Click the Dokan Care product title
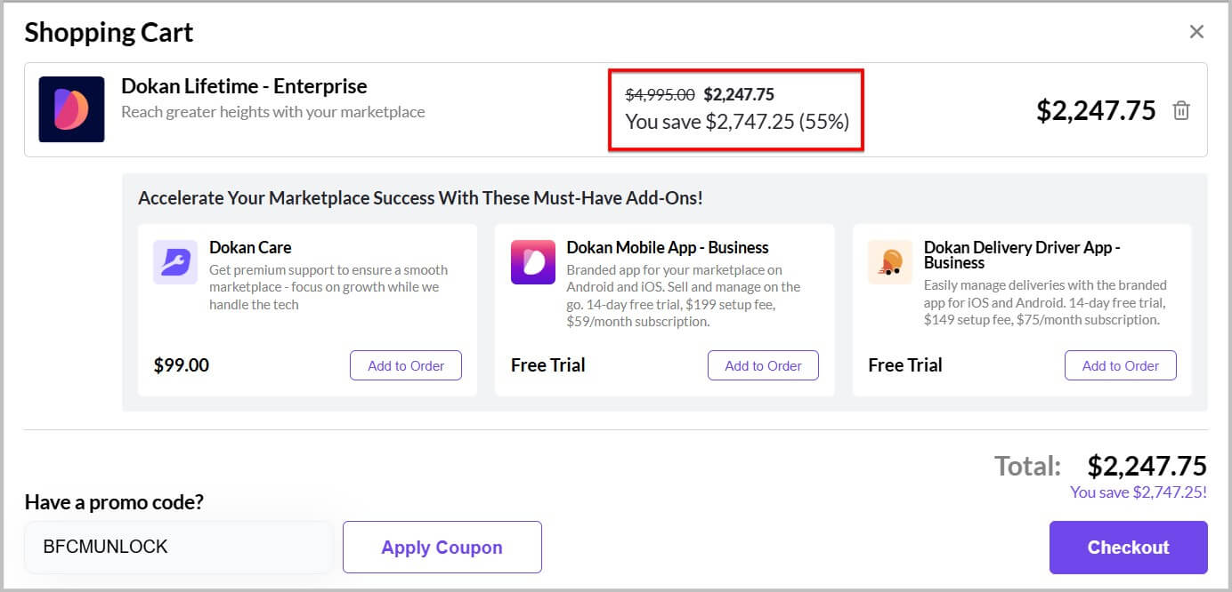 (x=250, y=248)
